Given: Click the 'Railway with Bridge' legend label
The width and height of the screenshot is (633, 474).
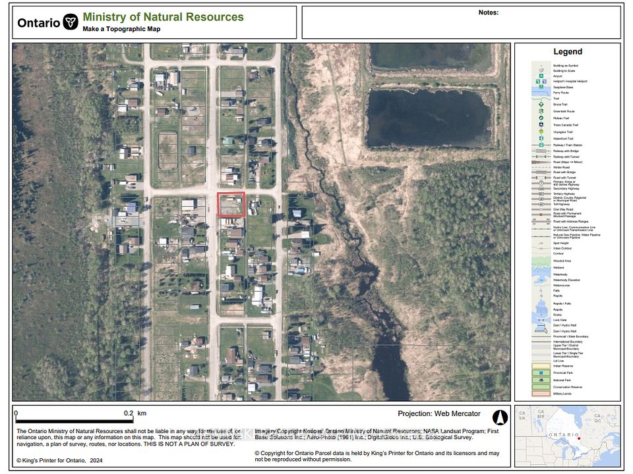Looking at the screenshot, I should point(567,151).
